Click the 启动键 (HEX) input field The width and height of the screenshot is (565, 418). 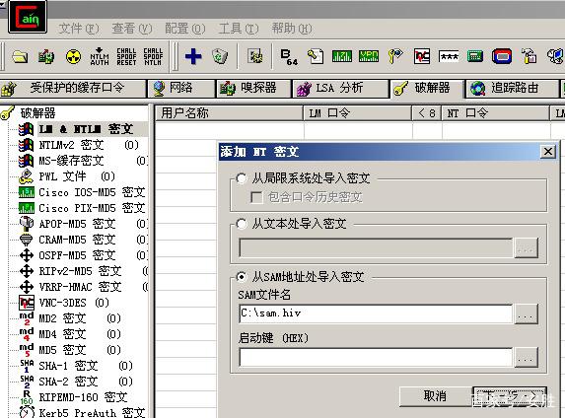pos(376,358)
